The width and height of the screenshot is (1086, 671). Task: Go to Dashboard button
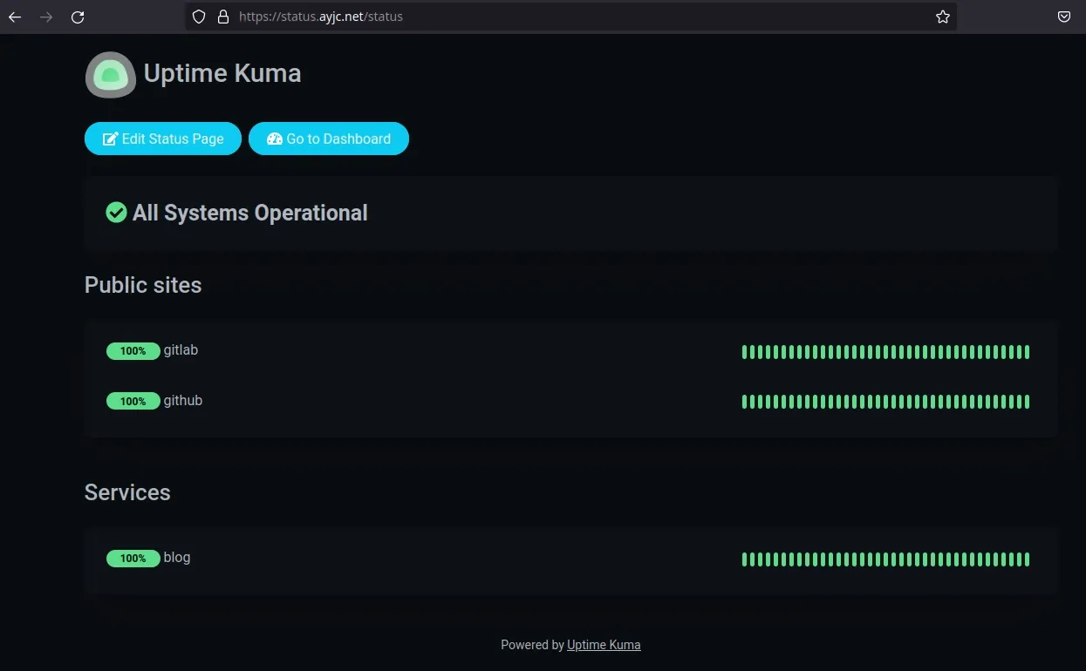[329, 139]
